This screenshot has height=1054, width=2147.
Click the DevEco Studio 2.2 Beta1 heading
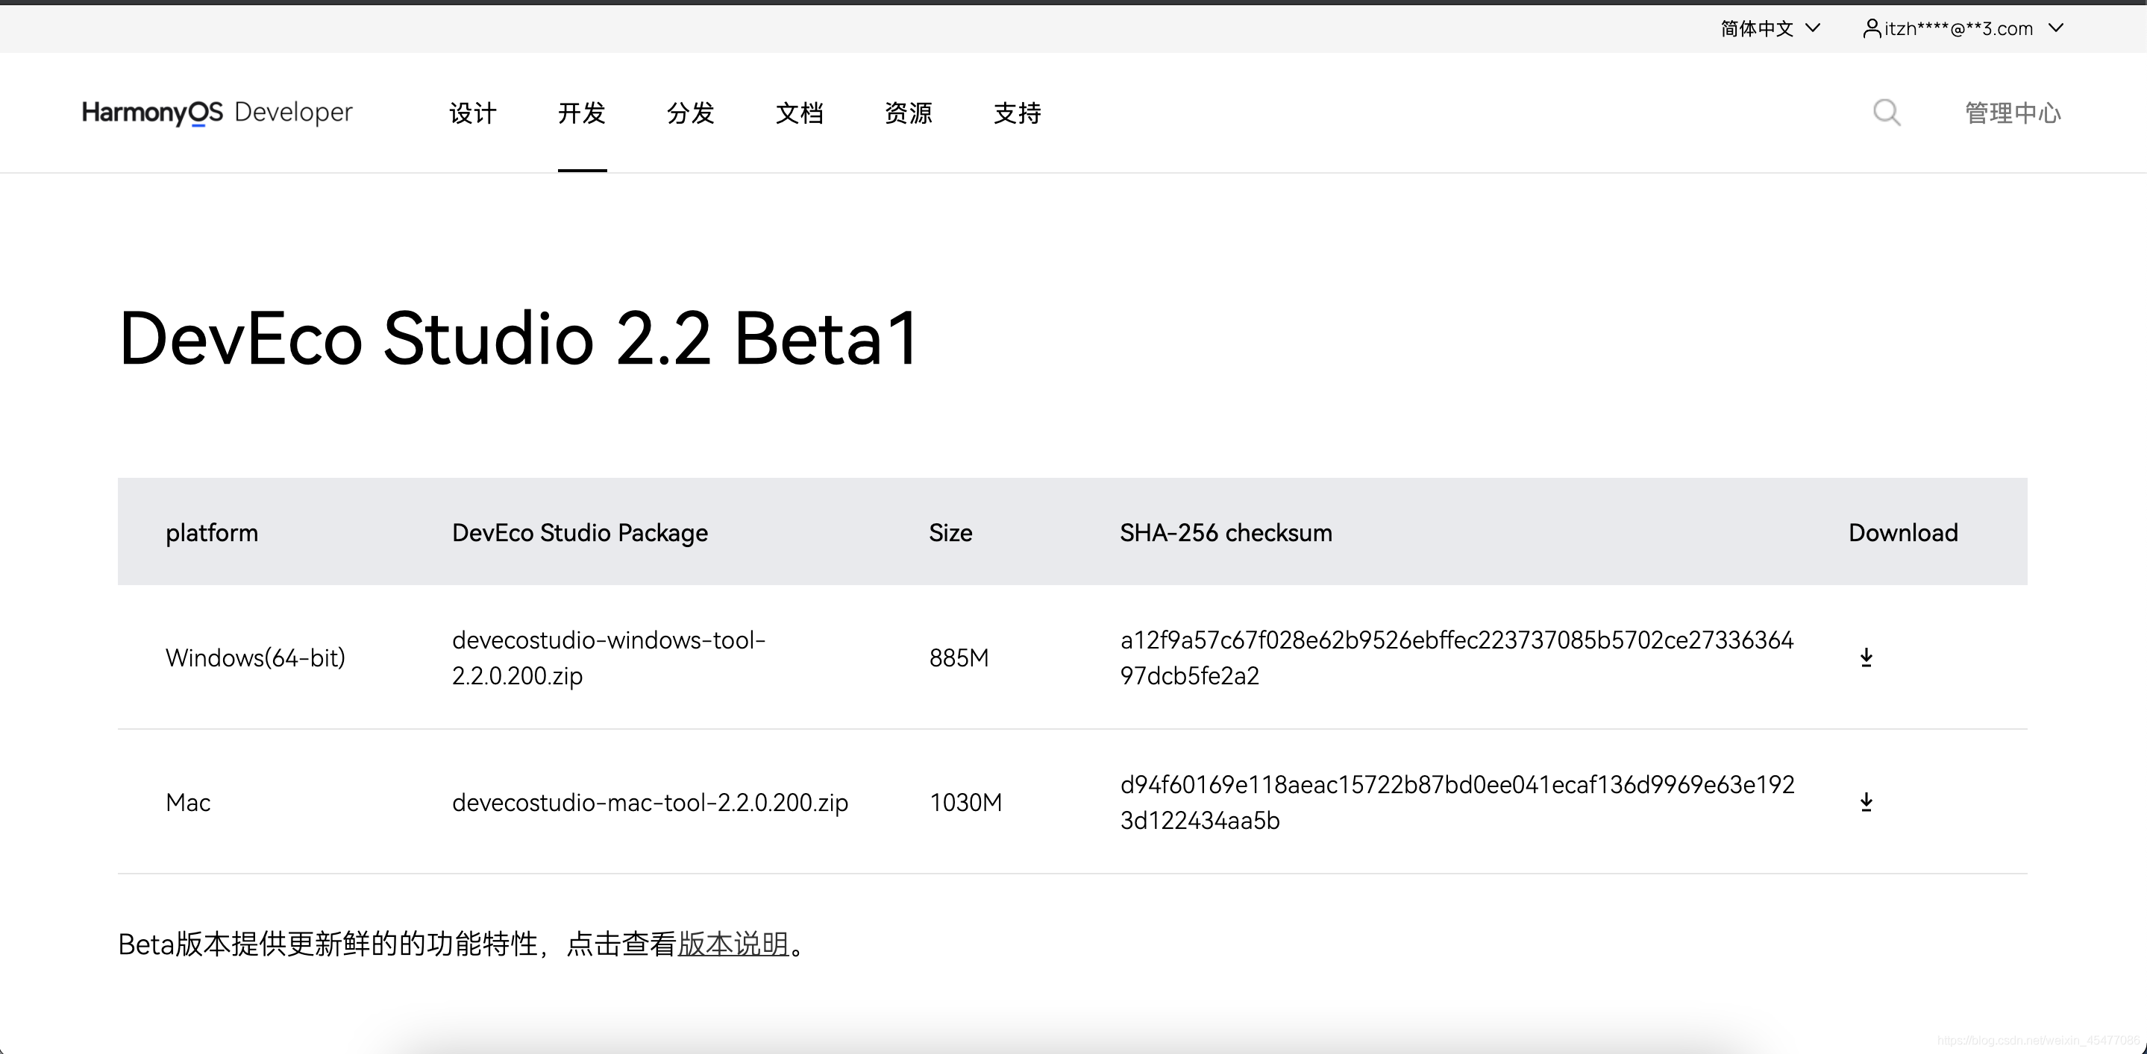[x=518, y=338]
